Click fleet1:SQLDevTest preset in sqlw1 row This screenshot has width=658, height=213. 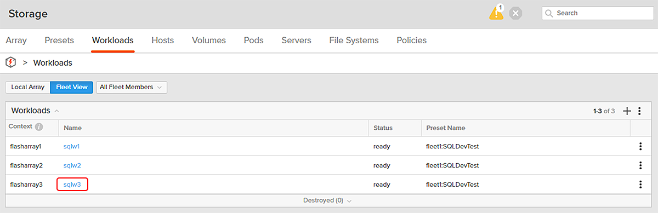(x=453, y=146)
